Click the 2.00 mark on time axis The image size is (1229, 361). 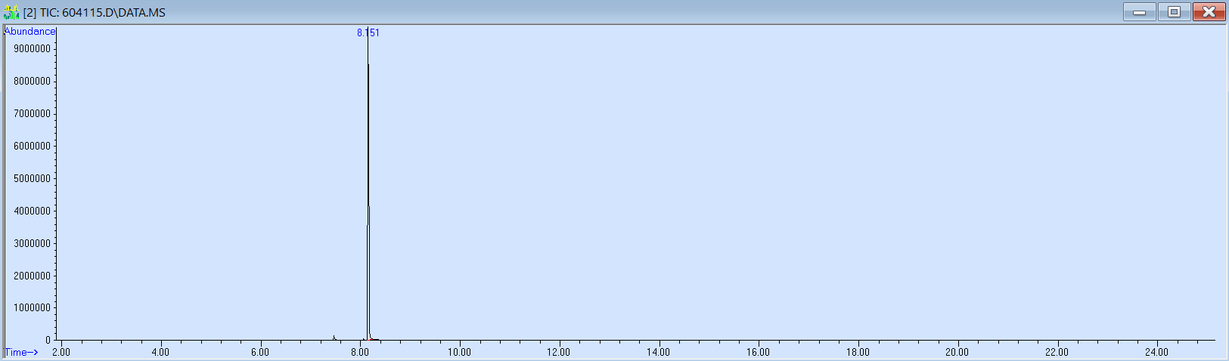[61, 352]
